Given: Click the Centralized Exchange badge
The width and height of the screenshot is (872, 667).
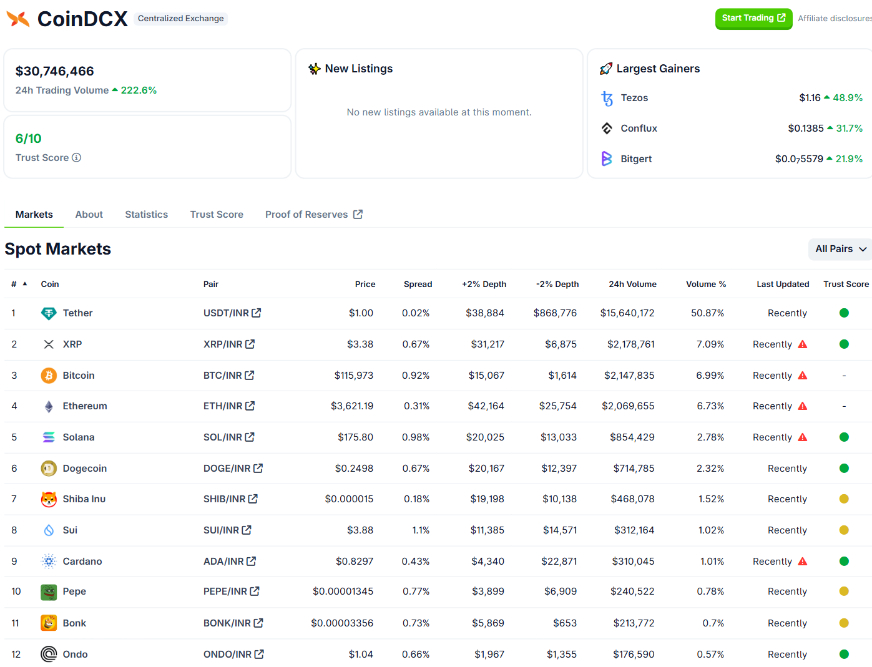Looking at the screenshot, I should pos(180,19).
